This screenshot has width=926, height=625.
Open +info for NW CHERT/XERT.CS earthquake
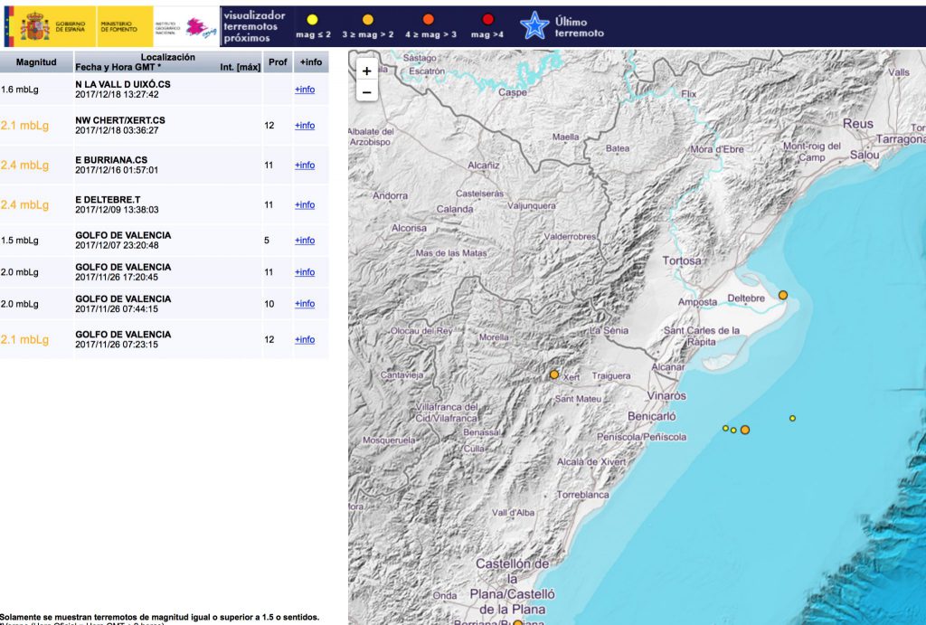(305, 125)
